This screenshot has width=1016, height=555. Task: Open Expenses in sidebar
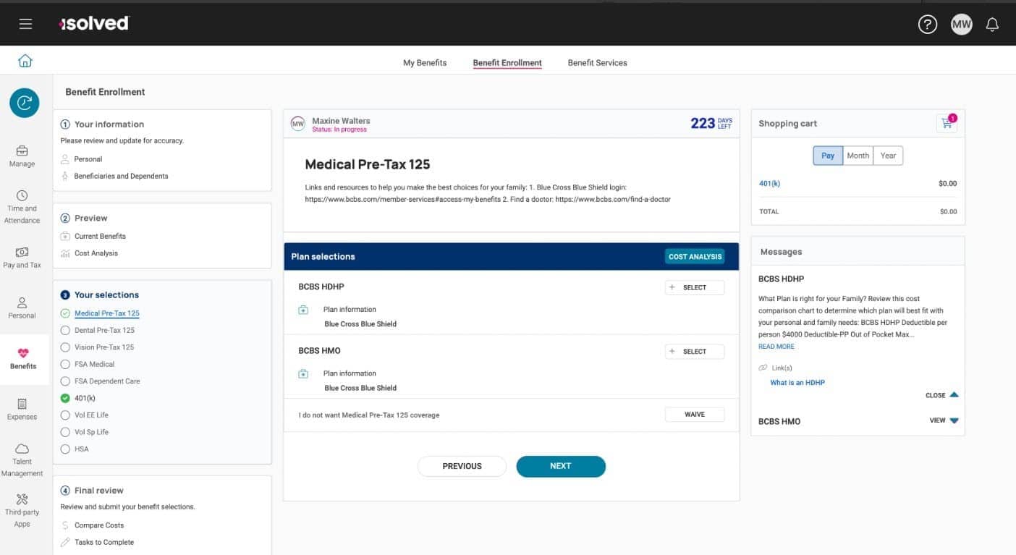22,410
